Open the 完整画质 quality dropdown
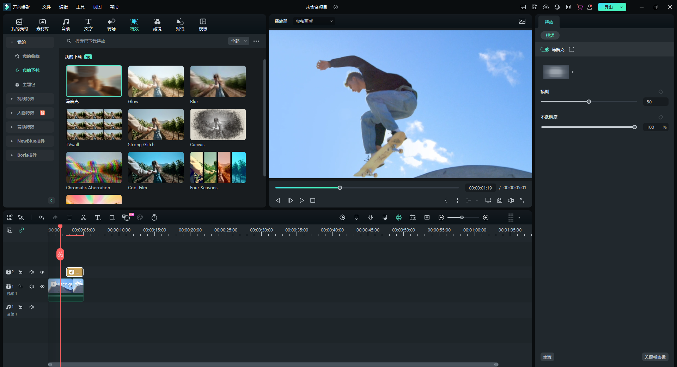Viewport: 677px width, 367px height. [x=314, y=22]
